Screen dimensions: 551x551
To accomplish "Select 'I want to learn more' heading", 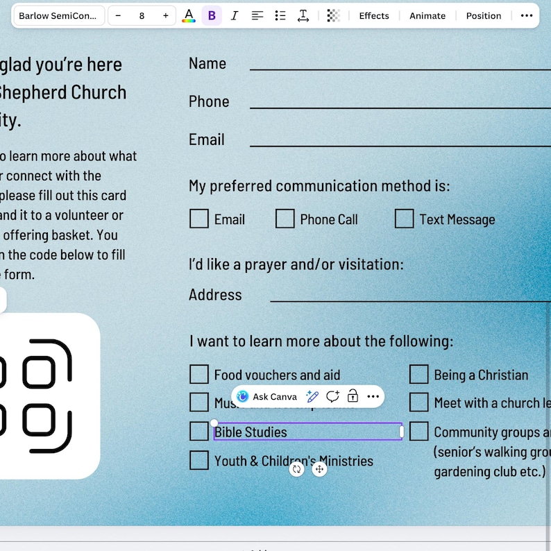I will [x=321, y=341].
